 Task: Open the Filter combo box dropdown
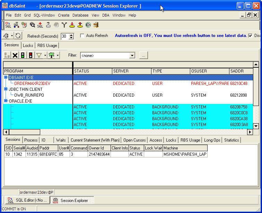pyautogui.click(x=132, y=56)
